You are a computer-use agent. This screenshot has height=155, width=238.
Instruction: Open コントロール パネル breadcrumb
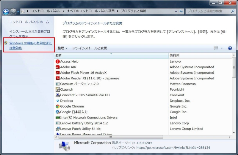[x=46, y=11]
